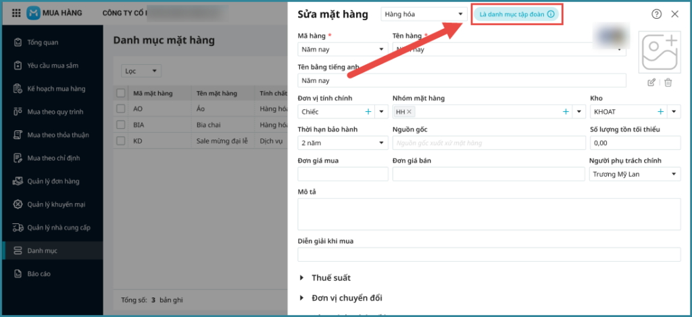Click the edit image pencil icon
692x317 pixels.
coord(651,82)
